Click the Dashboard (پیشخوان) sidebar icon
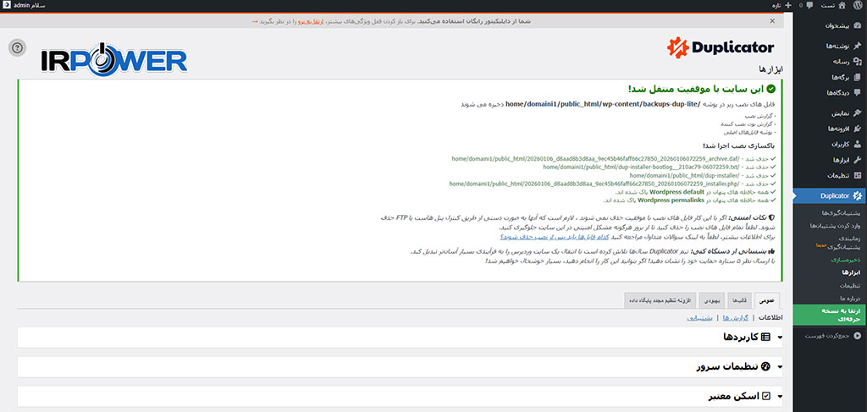 pyautogui.click(x=857, y=26)
